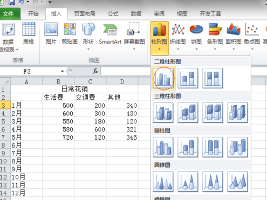Image resolution: width=267 pixels, height=200 pixels.
Task: Select the 交通费 header cell
Action: 90,98
